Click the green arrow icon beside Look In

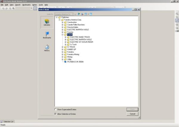tap(79, 14)
